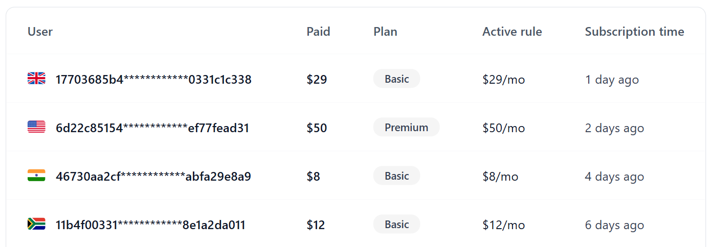Click Basic badge in the $29 row
The image size is (711, 247).
[x=396, y=79]
